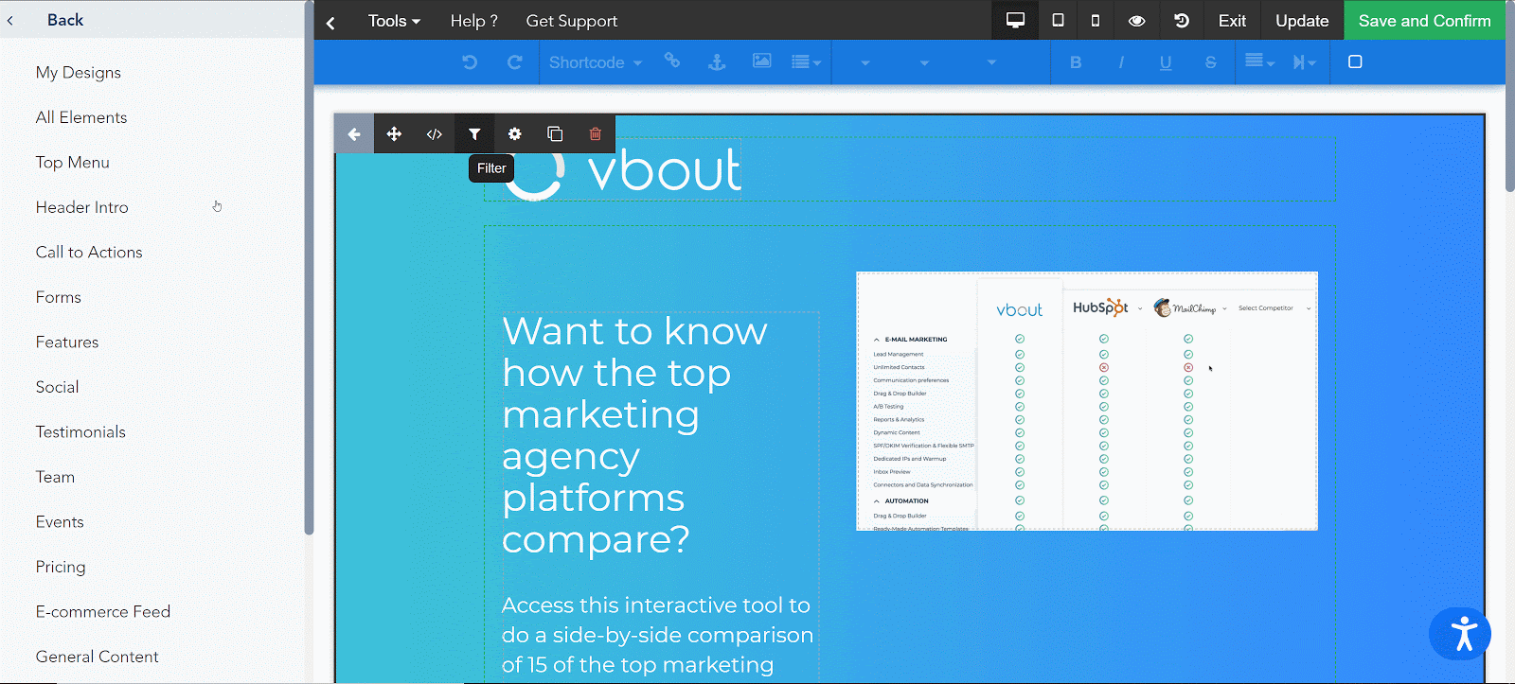Select General Content category
The image size is (1515, 684).
click(98, 657)
